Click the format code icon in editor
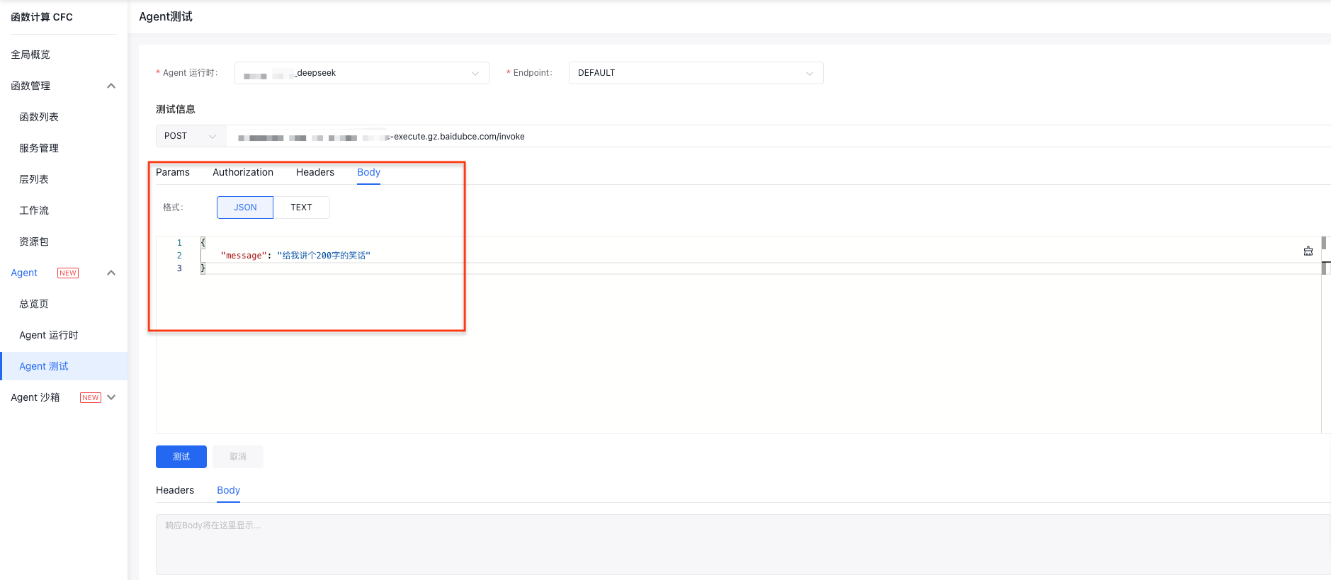This screenshot has height=580, width=1331. (1308, 251)
